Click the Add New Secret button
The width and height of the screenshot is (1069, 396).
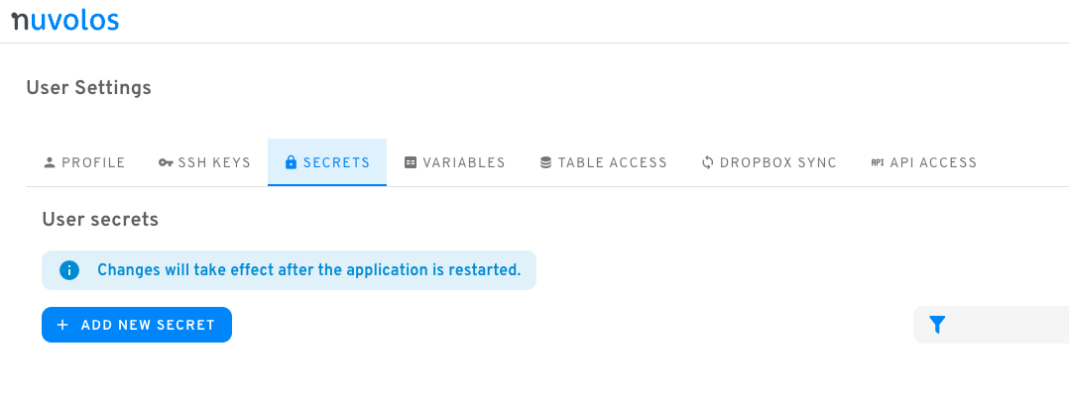137,326
